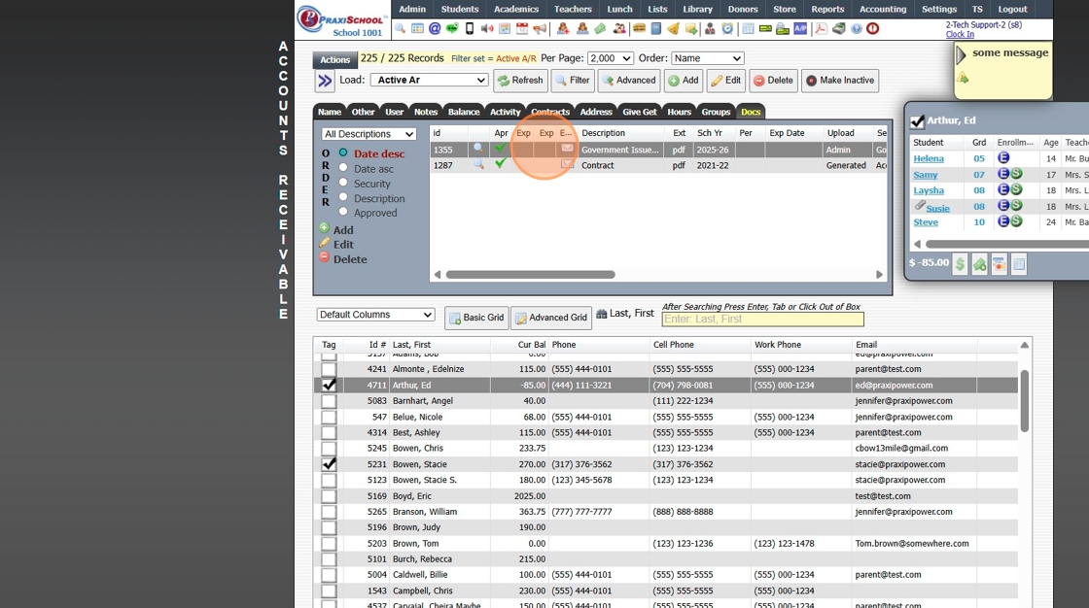Viewport: 1089px width, 608px height.
Task: Switch to the Balance tab
Action: [x=464, y=112]
